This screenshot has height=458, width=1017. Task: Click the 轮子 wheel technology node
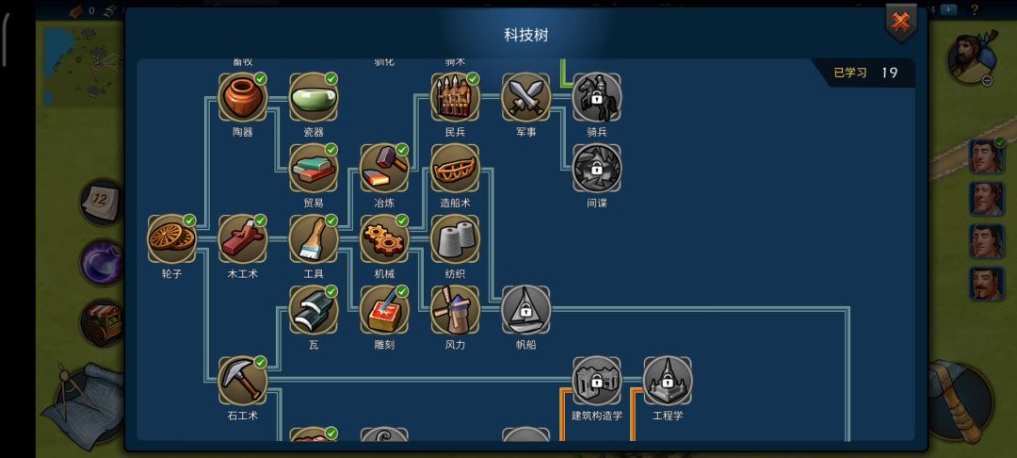(x=172, y=238)
